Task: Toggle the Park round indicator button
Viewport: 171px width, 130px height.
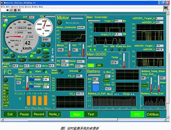Action: 6,52
